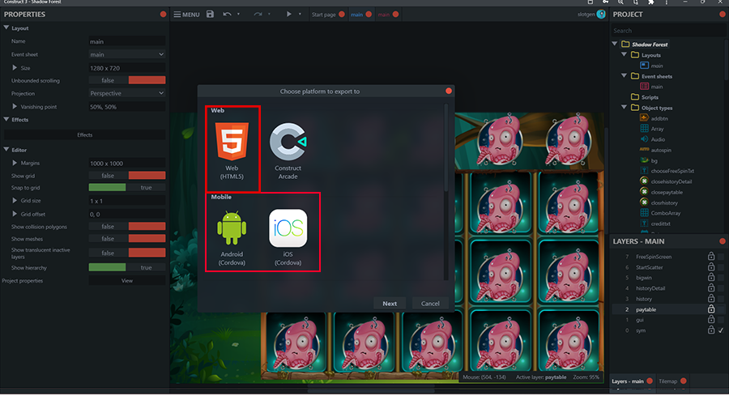Select the Web (HTML5) export platform

point(232,151)
